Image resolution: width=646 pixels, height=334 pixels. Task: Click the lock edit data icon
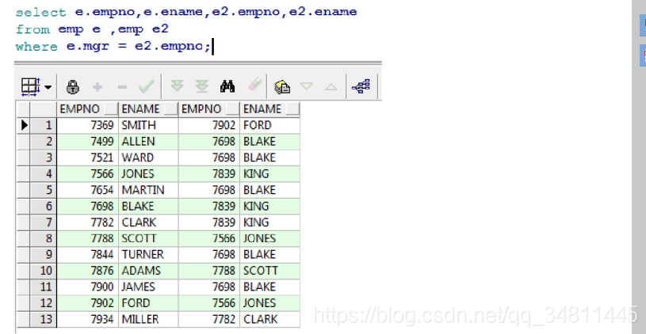(x=73, y=87)
